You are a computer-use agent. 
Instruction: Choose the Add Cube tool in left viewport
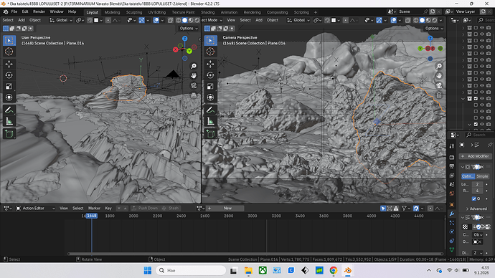[x=9, y=134]
